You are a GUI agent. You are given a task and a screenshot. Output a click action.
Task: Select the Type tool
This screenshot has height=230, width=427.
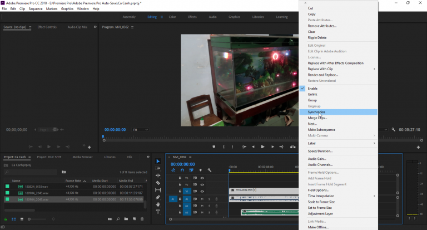(158, 212)
